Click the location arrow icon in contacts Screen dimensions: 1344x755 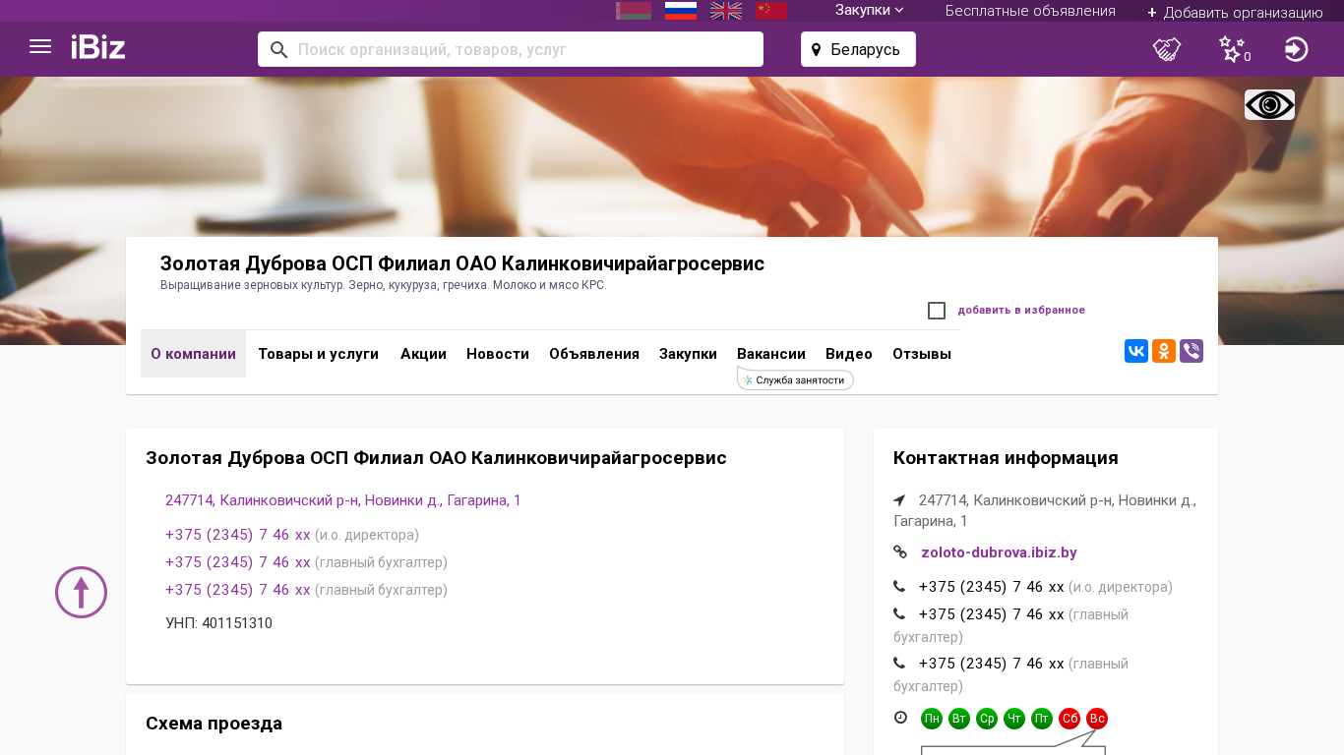(899, 500)
